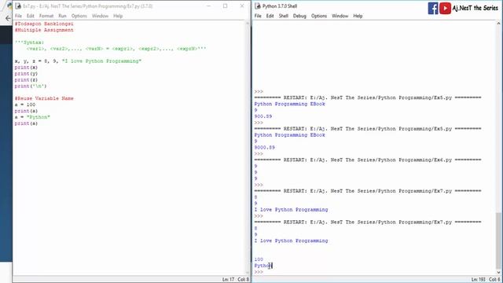
Task: Click the x, y, z assignment line
Action: [x=78, y=61]
